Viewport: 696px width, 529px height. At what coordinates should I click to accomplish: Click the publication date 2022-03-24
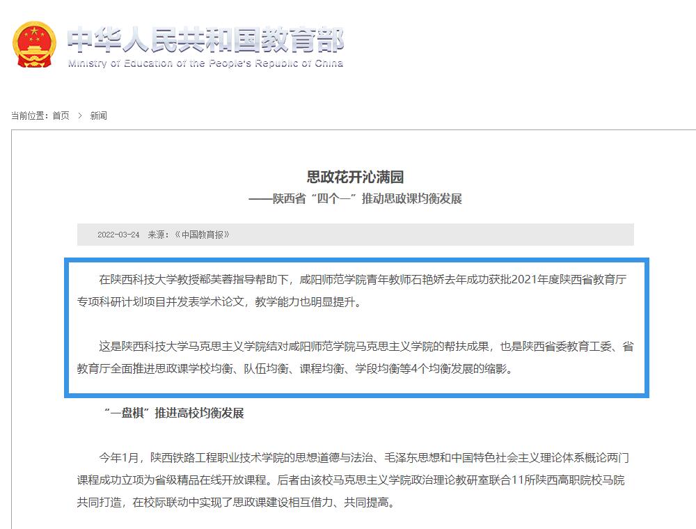tap(118, 235)
